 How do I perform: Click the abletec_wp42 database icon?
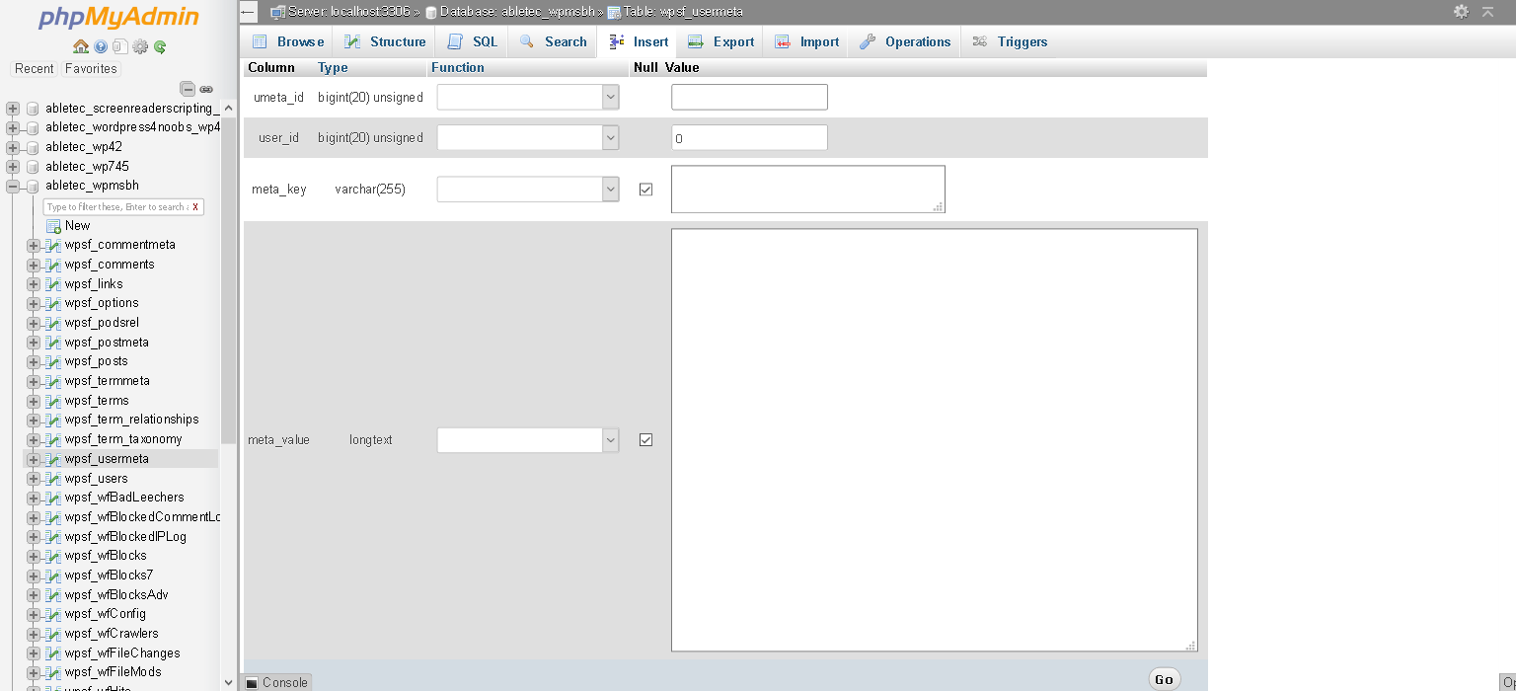click(x=33, y=147)
